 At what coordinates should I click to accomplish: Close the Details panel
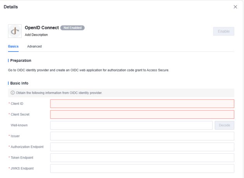235,7
